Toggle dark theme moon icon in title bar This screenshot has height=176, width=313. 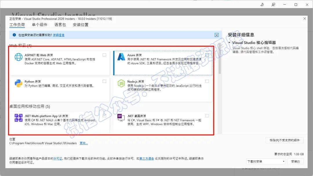tap(262, 5)
